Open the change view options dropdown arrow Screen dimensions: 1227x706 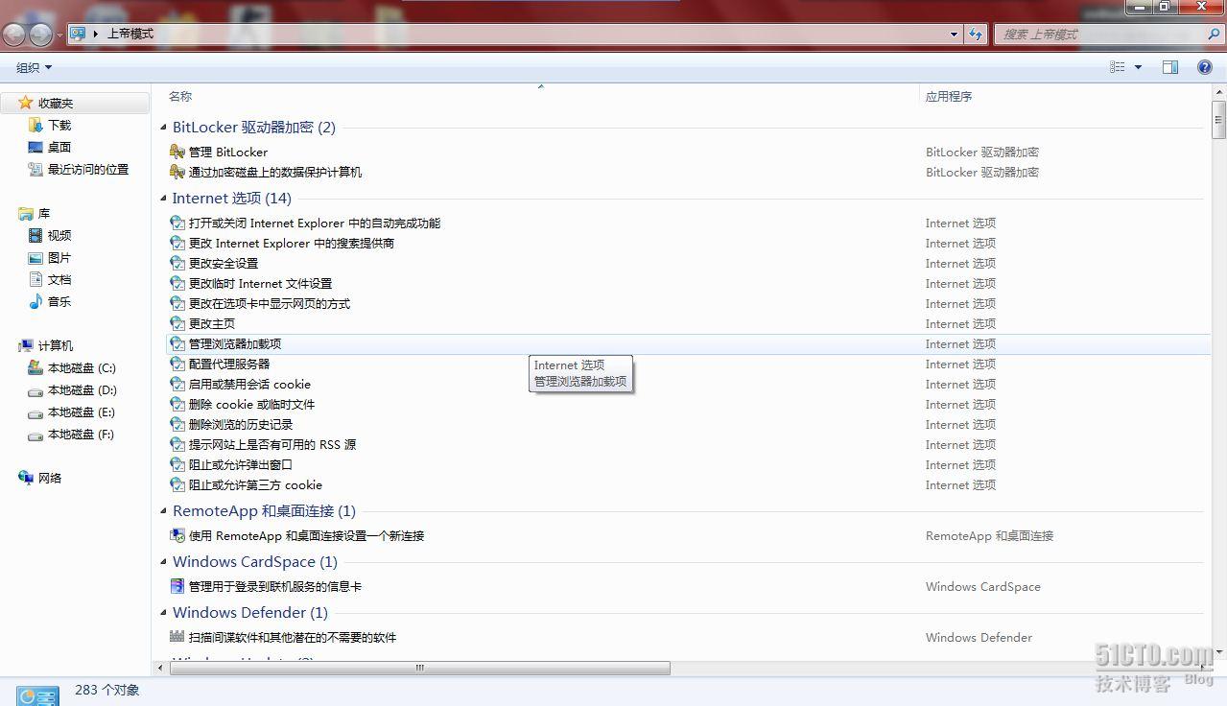pyautogui.click(x=1139, y=67)
